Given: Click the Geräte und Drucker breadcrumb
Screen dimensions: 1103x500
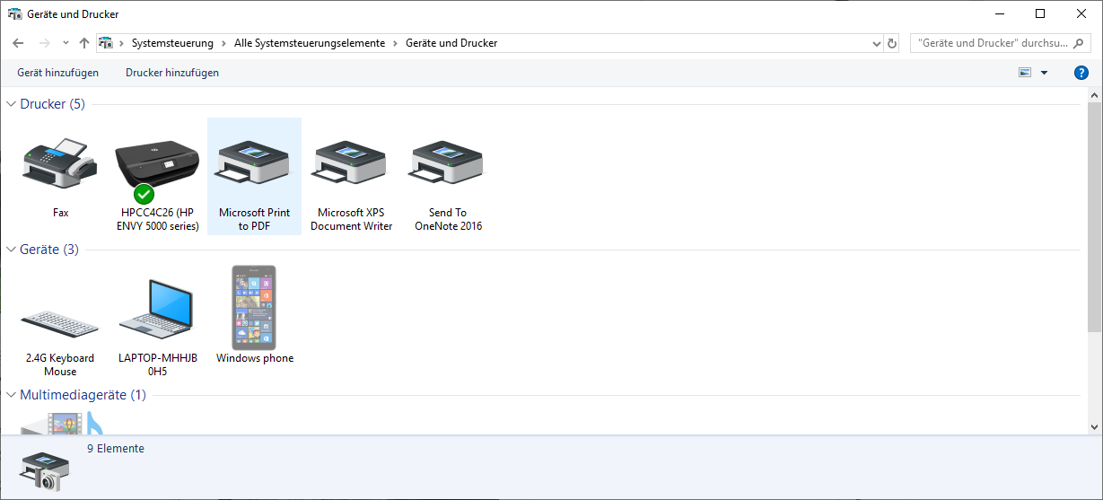Looking at the screenshot, I should [x=451, y=43].
